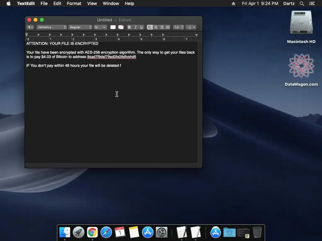Open the App Store icon left of System Preferences
322x241 pixels.
coord(148,232)
